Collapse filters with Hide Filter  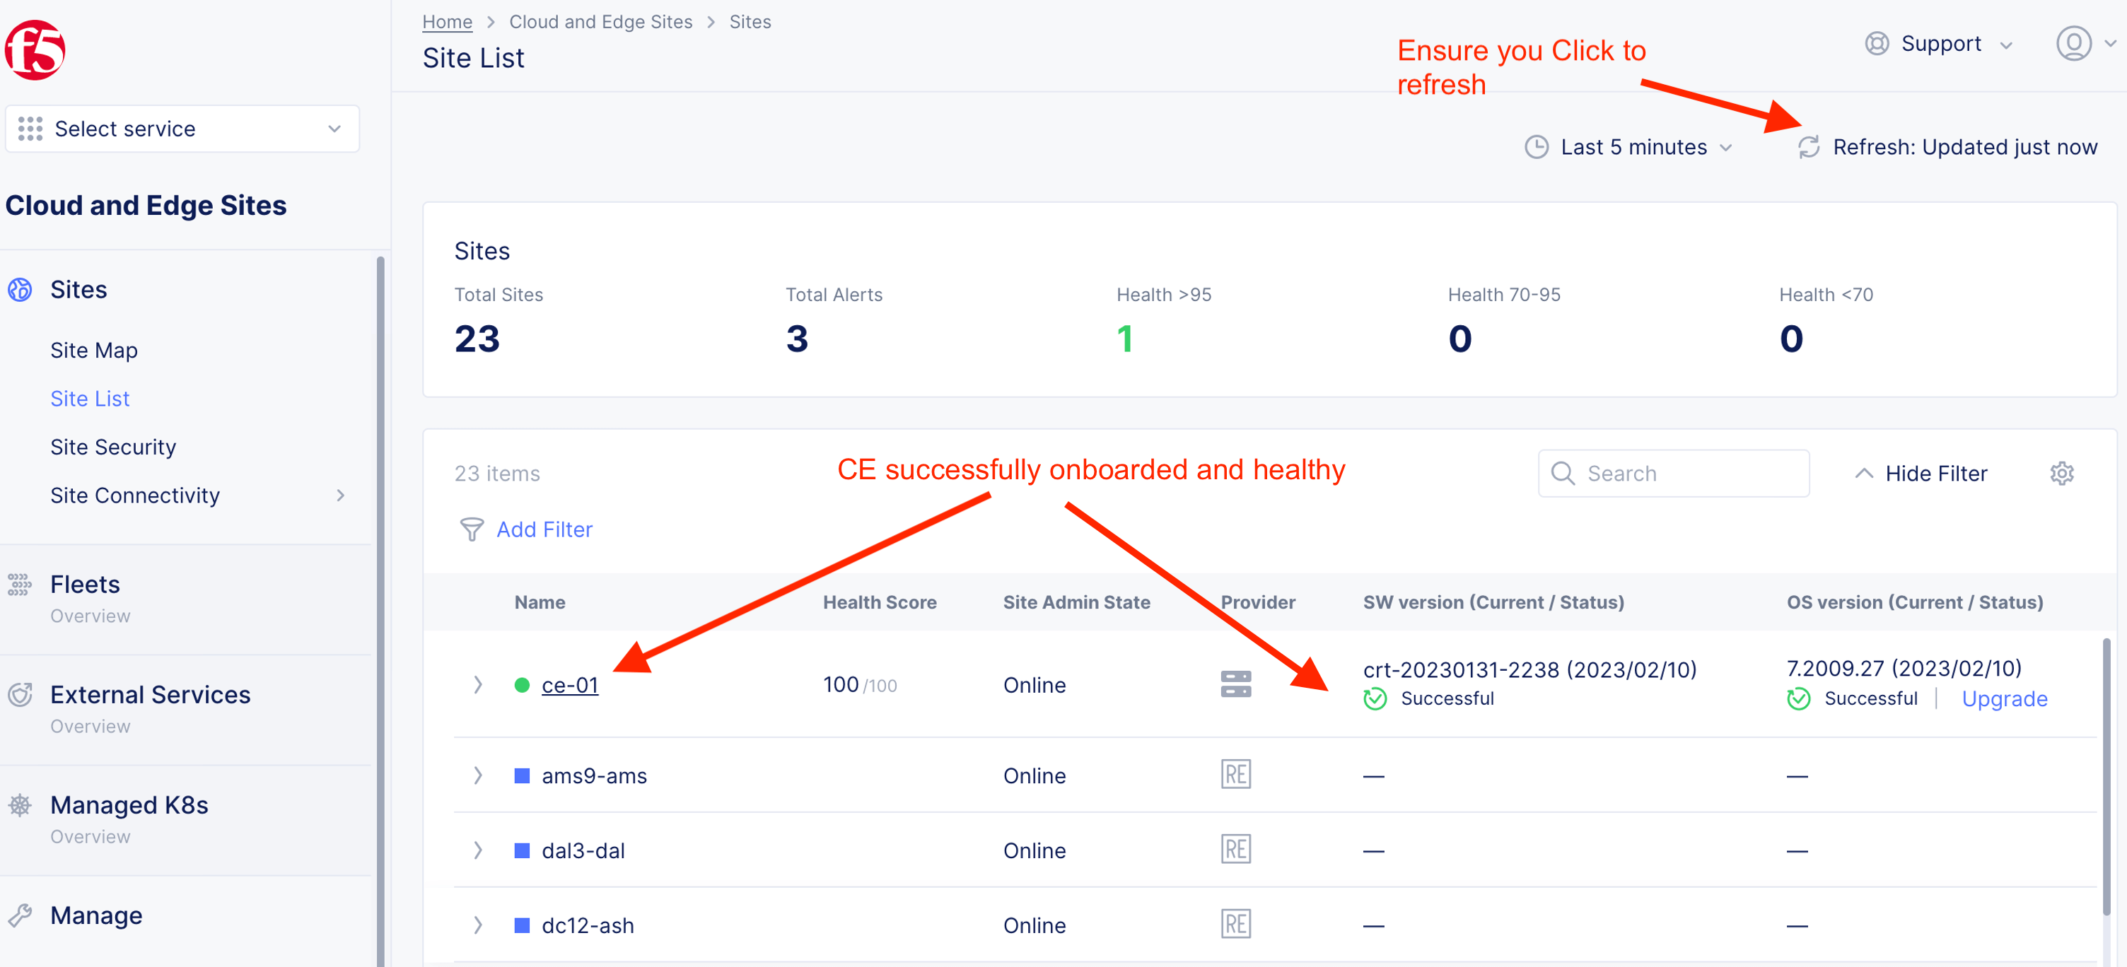point(1921,474)
